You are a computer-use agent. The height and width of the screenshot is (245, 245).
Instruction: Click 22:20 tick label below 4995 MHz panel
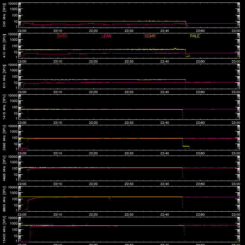coord(93,184)
